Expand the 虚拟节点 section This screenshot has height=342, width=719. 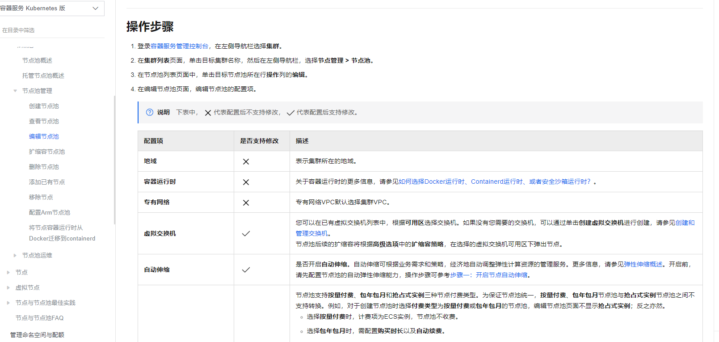[x=8, y=287]
